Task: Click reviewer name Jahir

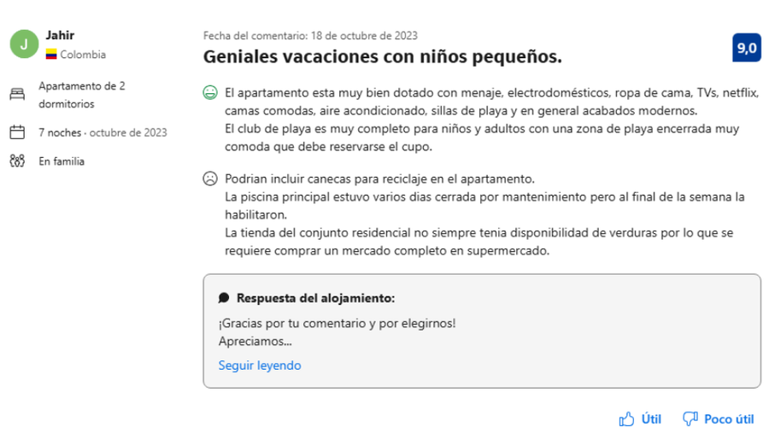Action: point(60,36)
